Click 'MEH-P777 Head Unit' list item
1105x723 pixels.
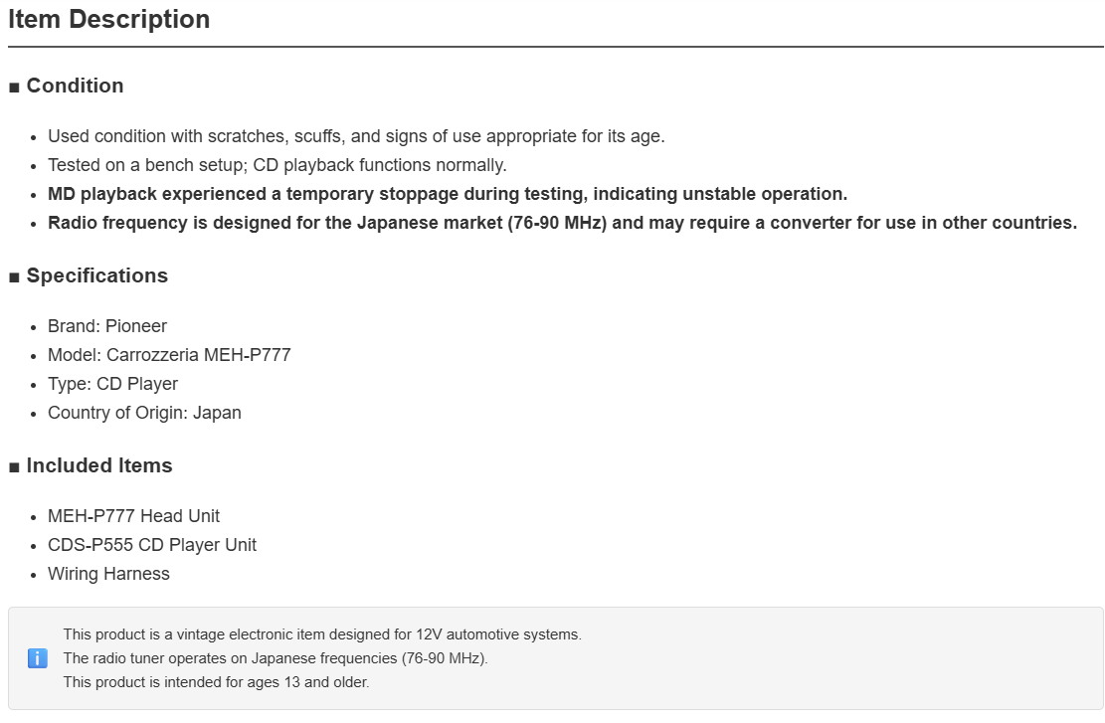coord(134,516)
